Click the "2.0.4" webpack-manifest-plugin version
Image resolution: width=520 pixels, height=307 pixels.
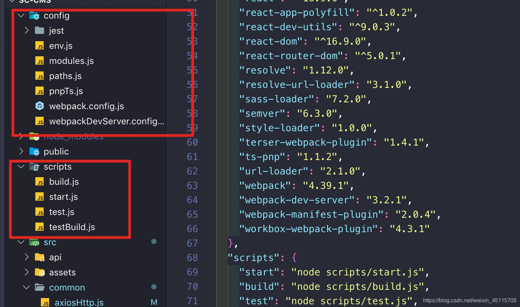pos(416,214)
